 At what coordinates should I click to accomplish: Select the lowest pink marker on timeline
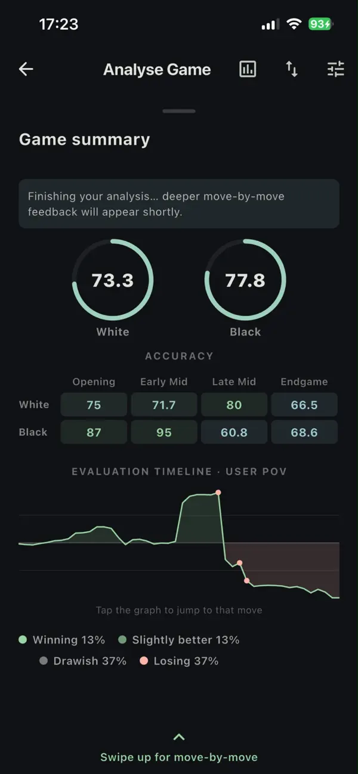click(246, 581)
